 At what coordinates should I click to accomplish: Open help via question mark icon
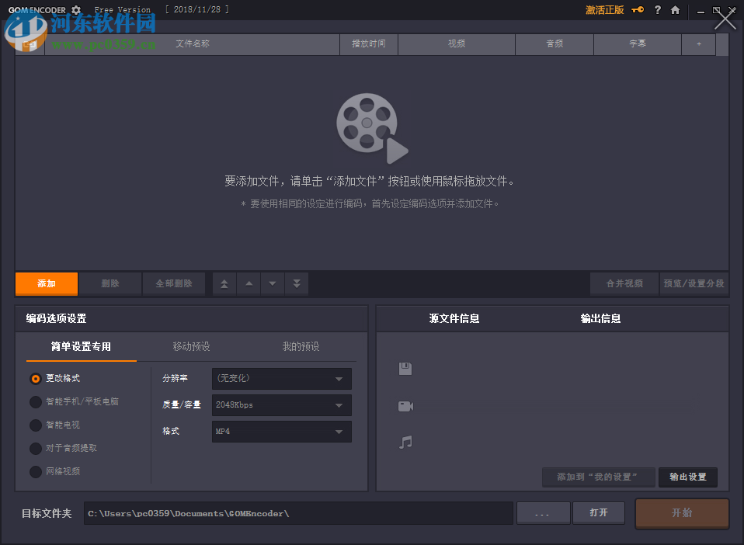[657, 10]
